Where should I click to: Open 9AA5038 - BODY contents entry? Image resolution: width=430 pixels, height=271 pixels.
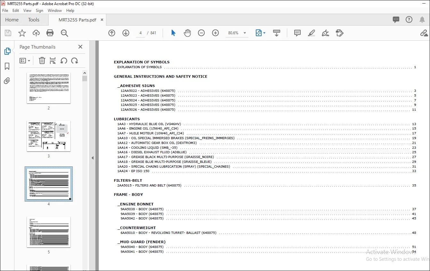click(268, 209)
